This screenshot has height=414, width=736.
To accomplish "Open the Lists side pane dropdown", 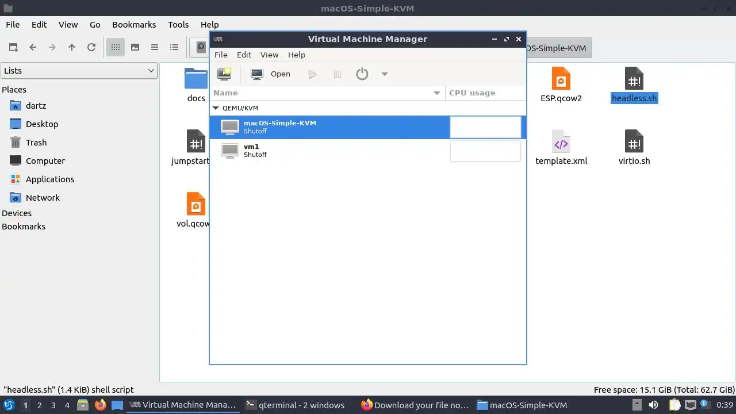I will 79,71.
